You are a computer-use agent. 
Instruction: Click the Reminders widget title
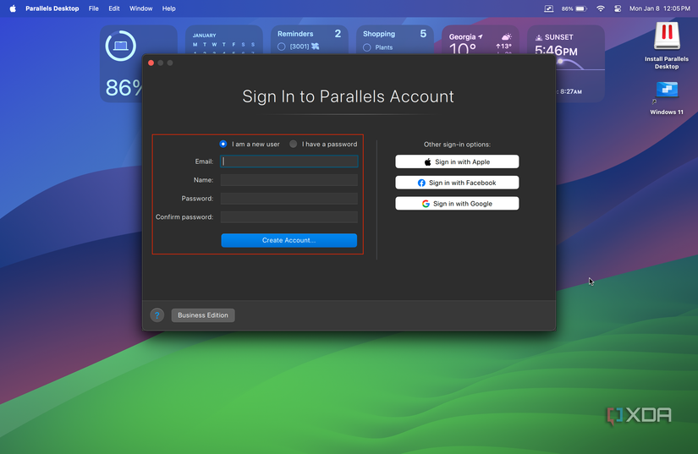pos(295,34)
